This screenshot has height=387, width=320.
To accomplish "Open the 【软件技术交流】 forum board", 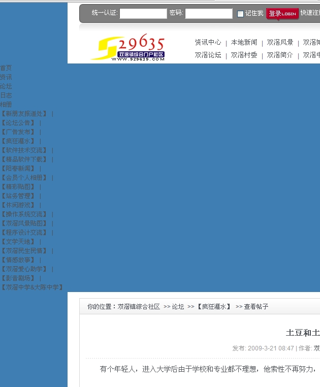I will [24, 150].
